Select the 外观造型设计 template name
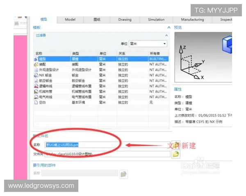Screen dimensions: 246x196 [49, 70]
